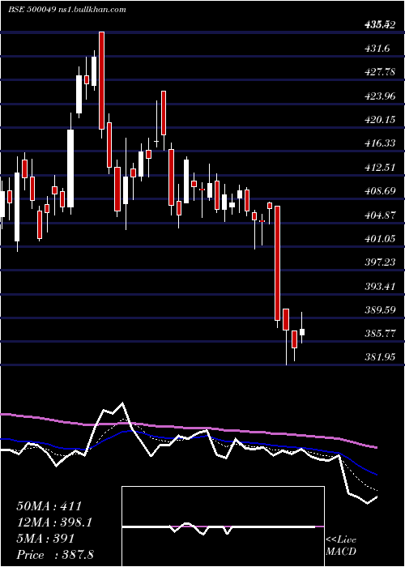405x567 pixels.
Task: Select the 431.6 price axis label
Action: coord(377,49)
